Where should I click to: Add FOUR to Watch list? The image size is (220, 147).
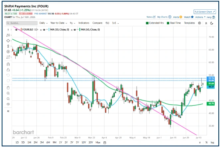[189, 17]
